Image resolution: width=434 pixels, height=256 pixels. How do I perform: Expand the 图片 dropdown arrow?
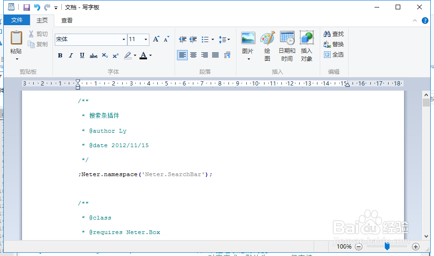(x=248, y=59)
